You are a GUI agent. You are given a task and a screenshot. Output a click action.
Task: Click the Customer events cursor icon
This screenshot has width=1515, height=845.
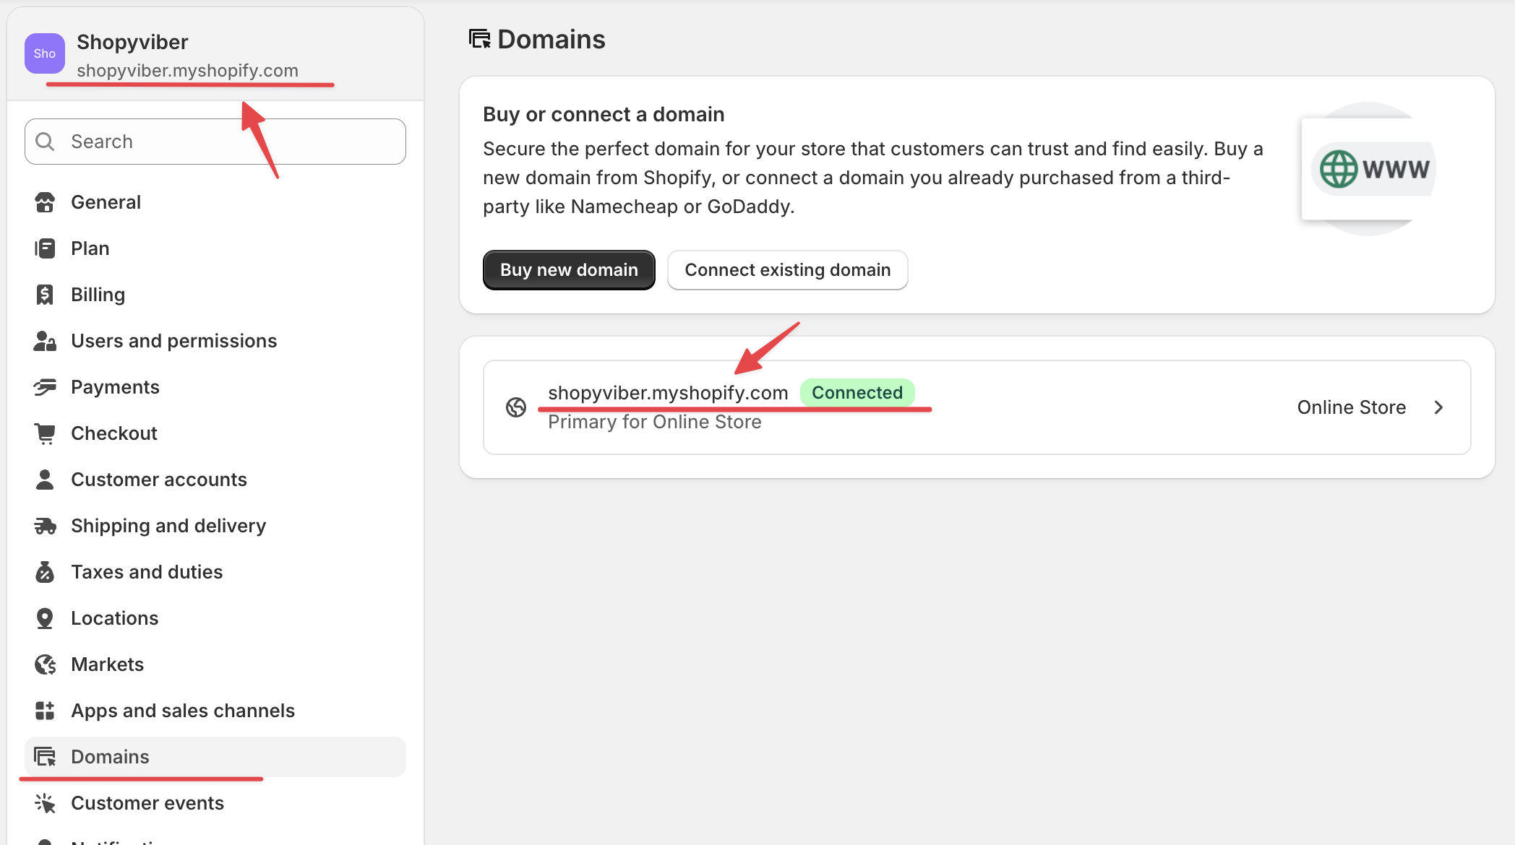pyautogui.click(x=45, y=802)
